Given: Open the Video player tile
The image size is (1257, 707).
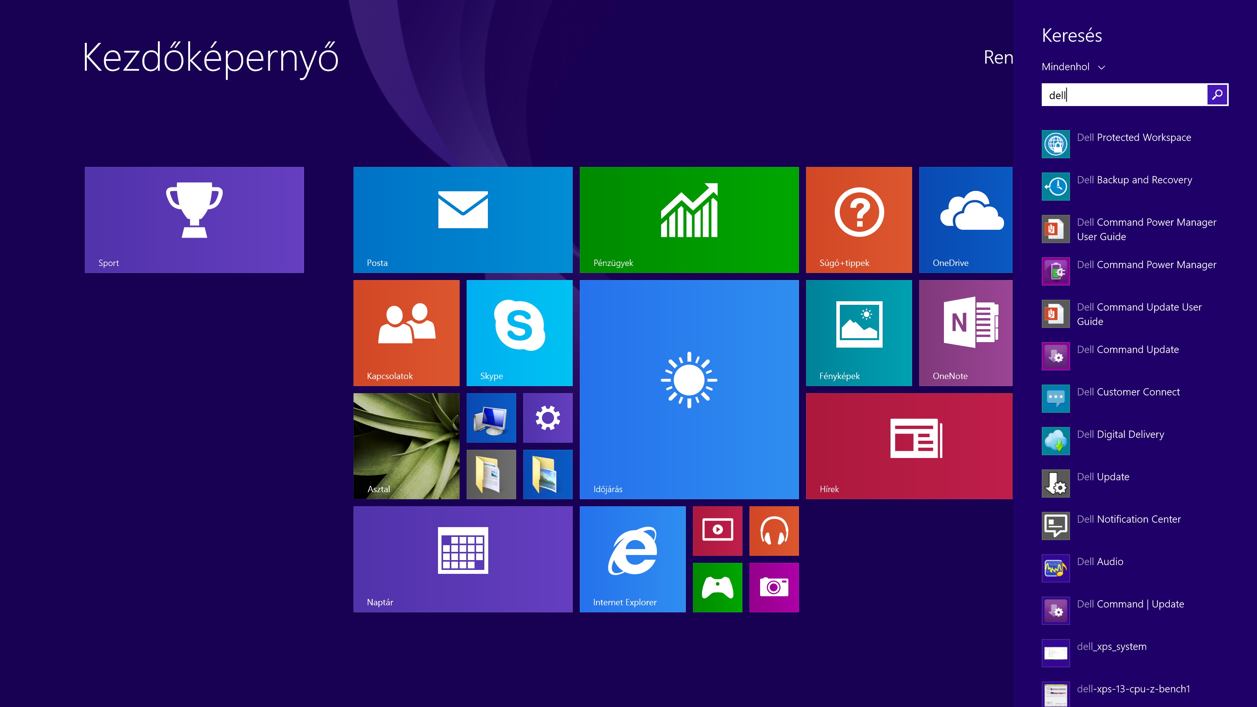Looking at the screenshot, I should pos(717,530).
